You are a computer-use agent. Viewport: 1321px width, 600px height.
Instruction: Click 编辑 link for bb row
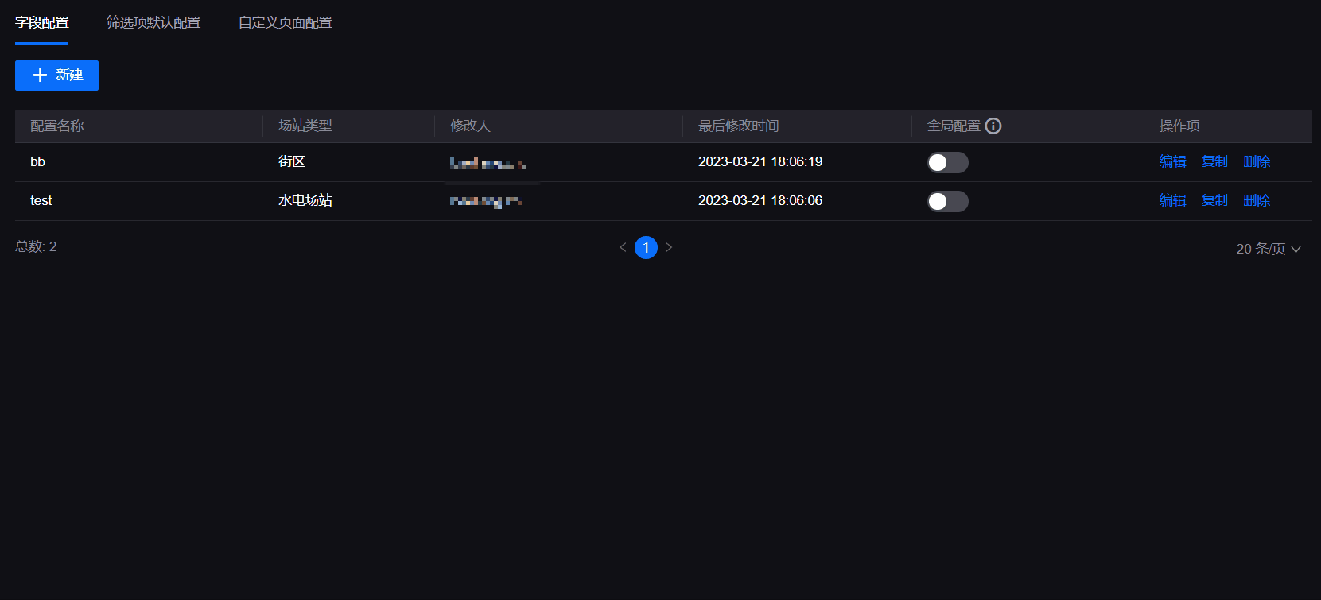1172,161
